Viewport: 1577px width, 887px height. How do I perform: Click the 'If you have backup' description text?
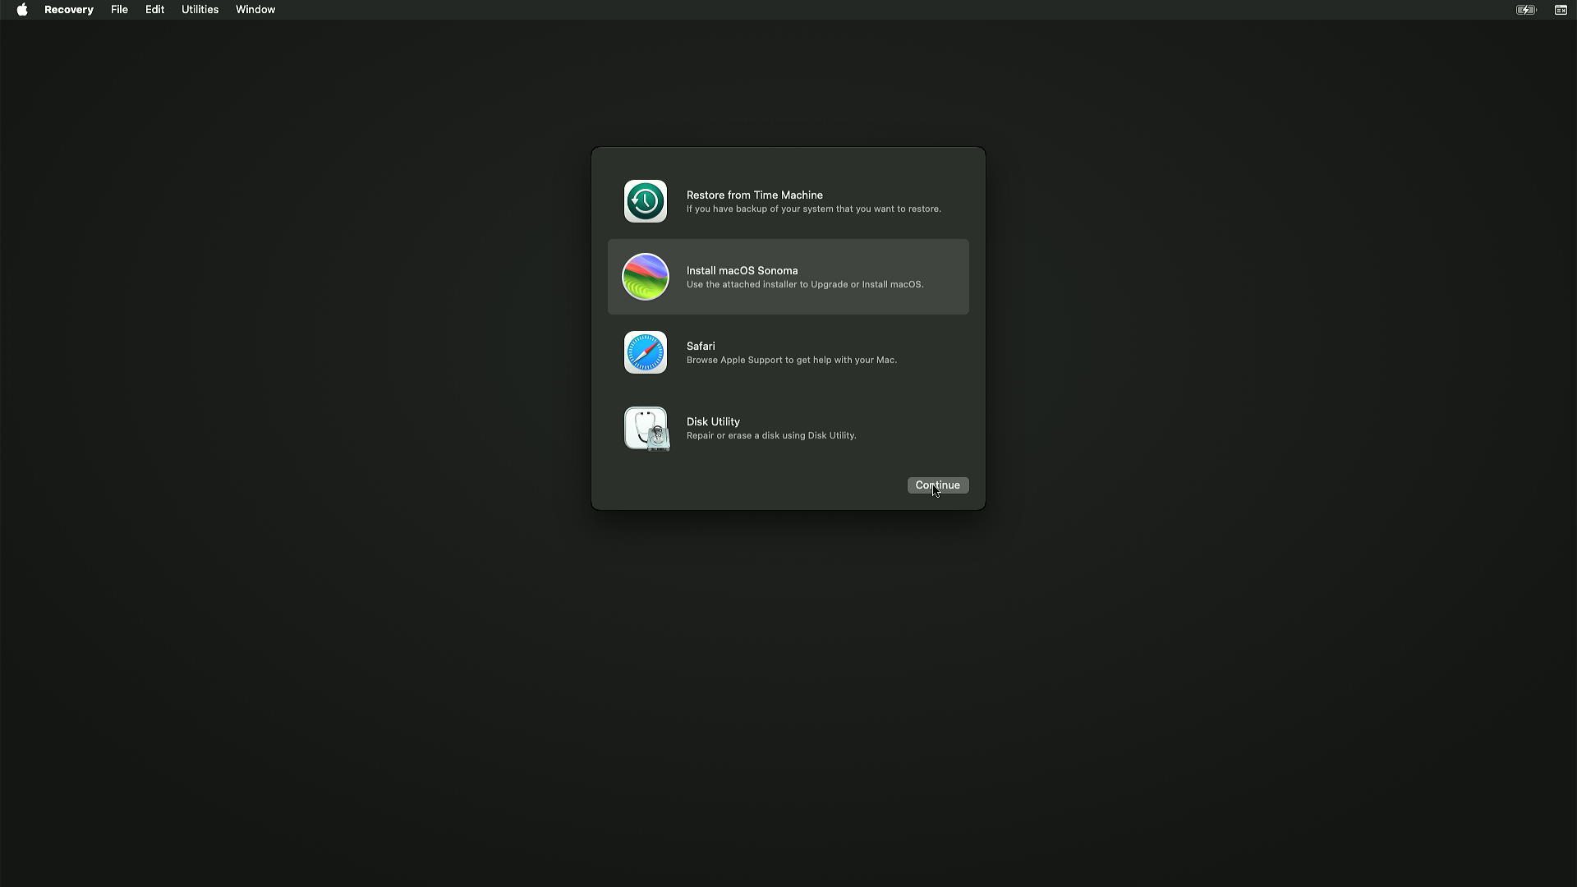[x=813, y=209]
